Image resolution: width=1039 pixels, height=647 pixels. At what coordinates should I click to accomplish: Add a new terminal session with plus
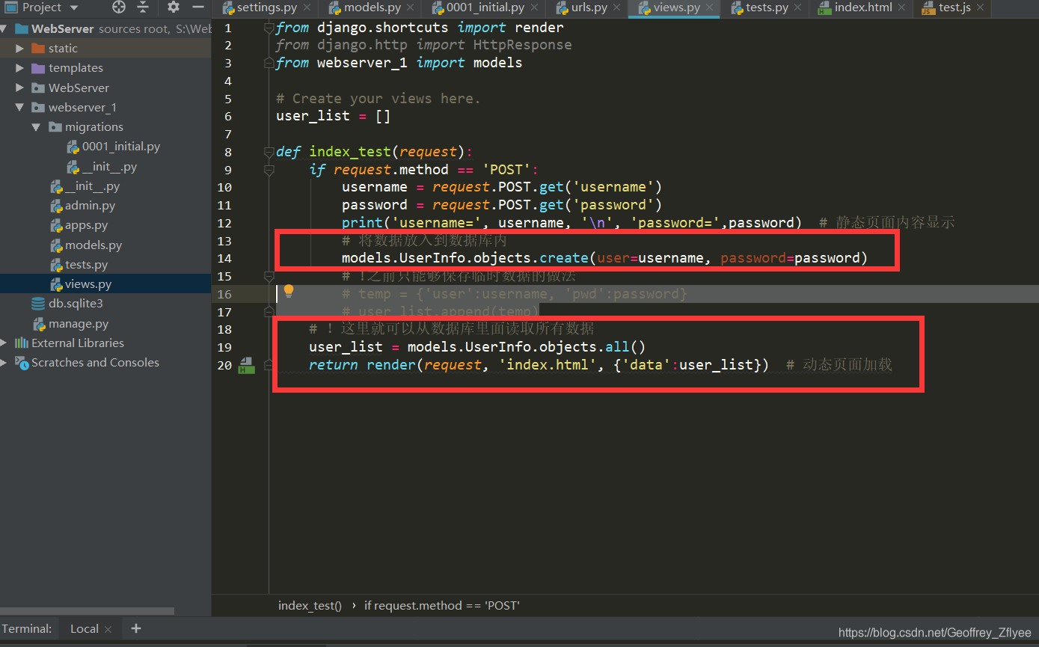point(136,628)
